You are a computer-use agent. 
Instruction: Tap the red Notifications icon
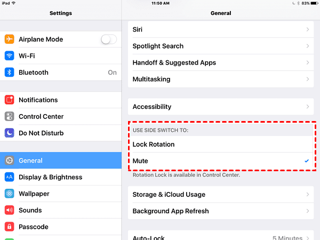[10, 100]
